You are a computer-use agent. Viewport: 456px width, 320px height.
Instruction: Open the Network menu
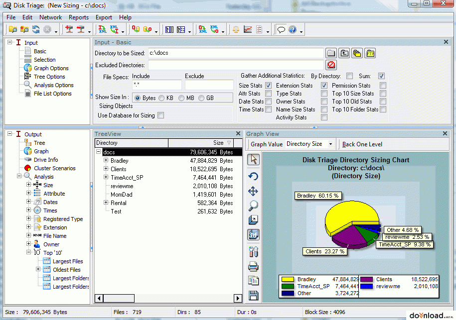pyautogui.click(x=51, y=17)
